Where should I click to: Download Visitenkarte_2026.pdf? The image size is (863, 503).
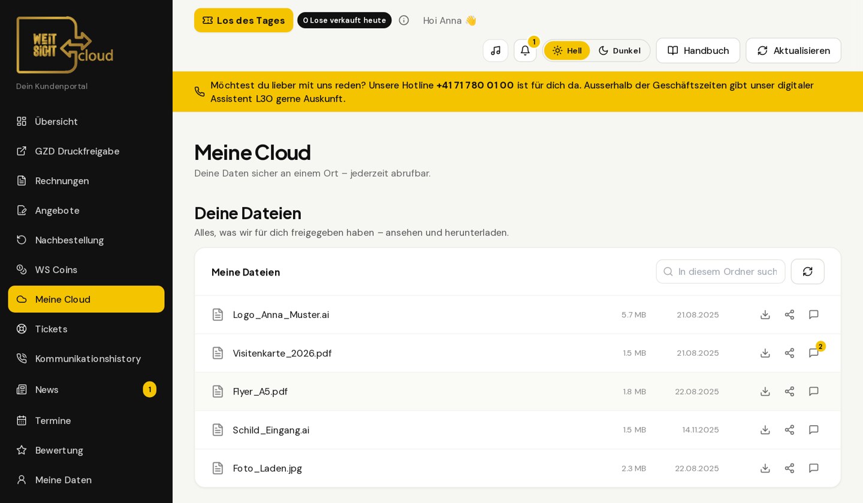click(x=765, y=353)
